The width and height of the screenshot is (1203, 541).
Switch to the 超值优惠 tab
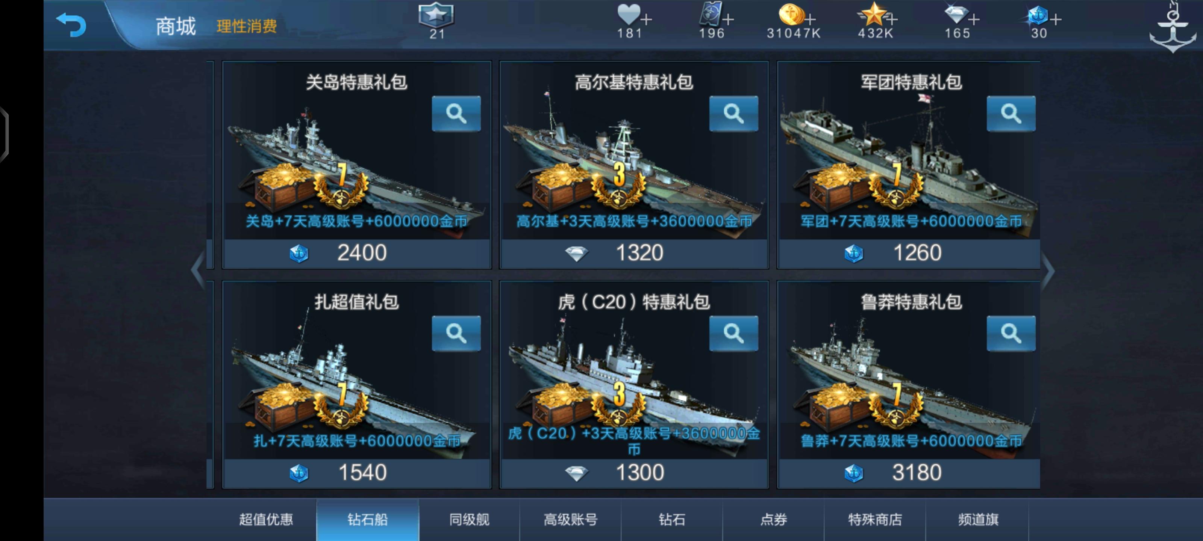tap(266, 520)
